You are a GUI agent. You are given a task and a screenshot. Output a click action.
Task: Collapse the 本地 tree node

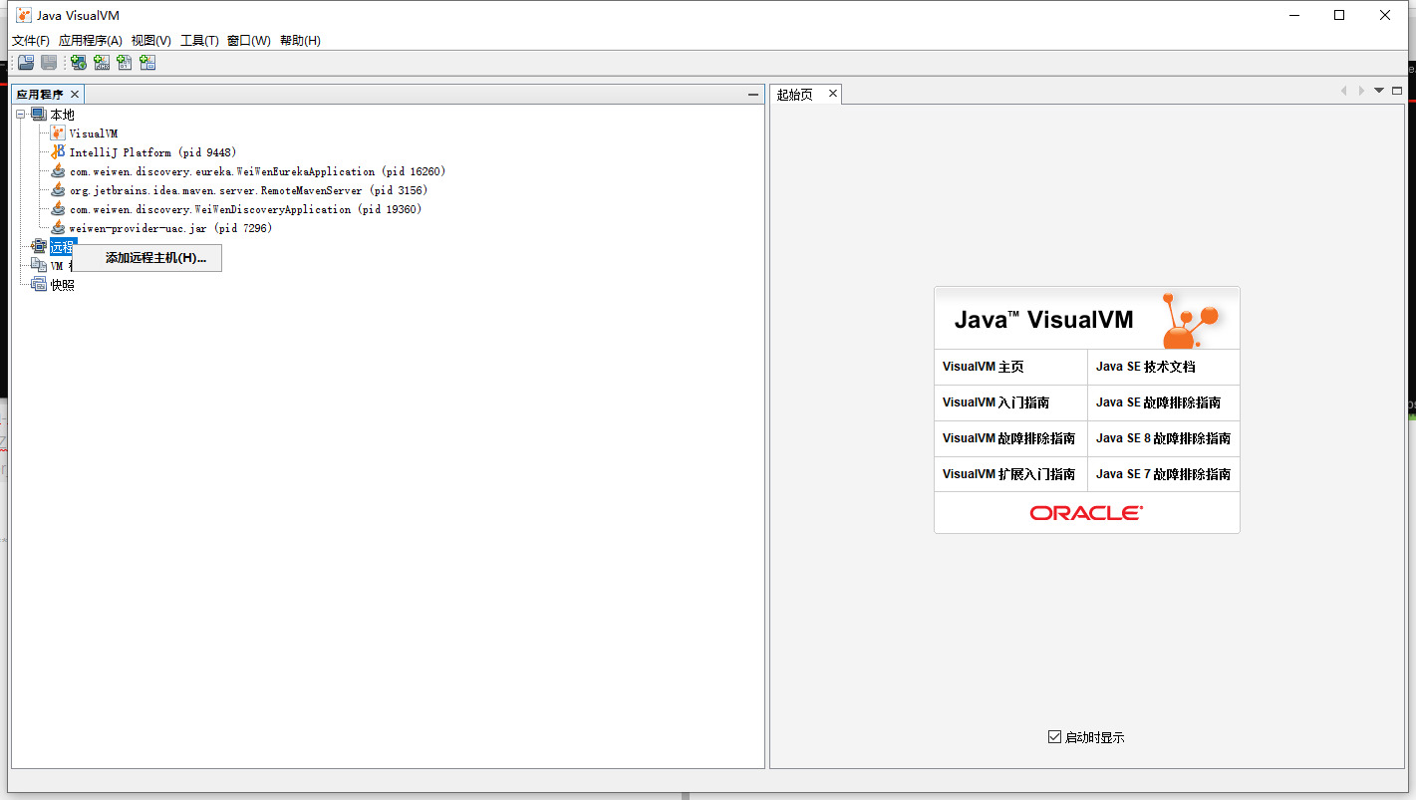[20, 115]
